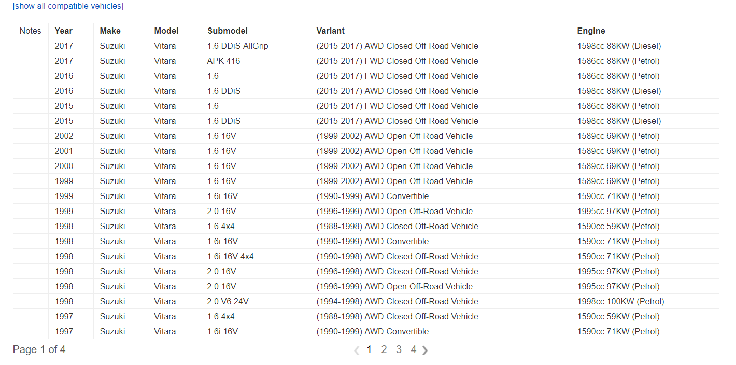Click the Year column header

pos(64,31)
